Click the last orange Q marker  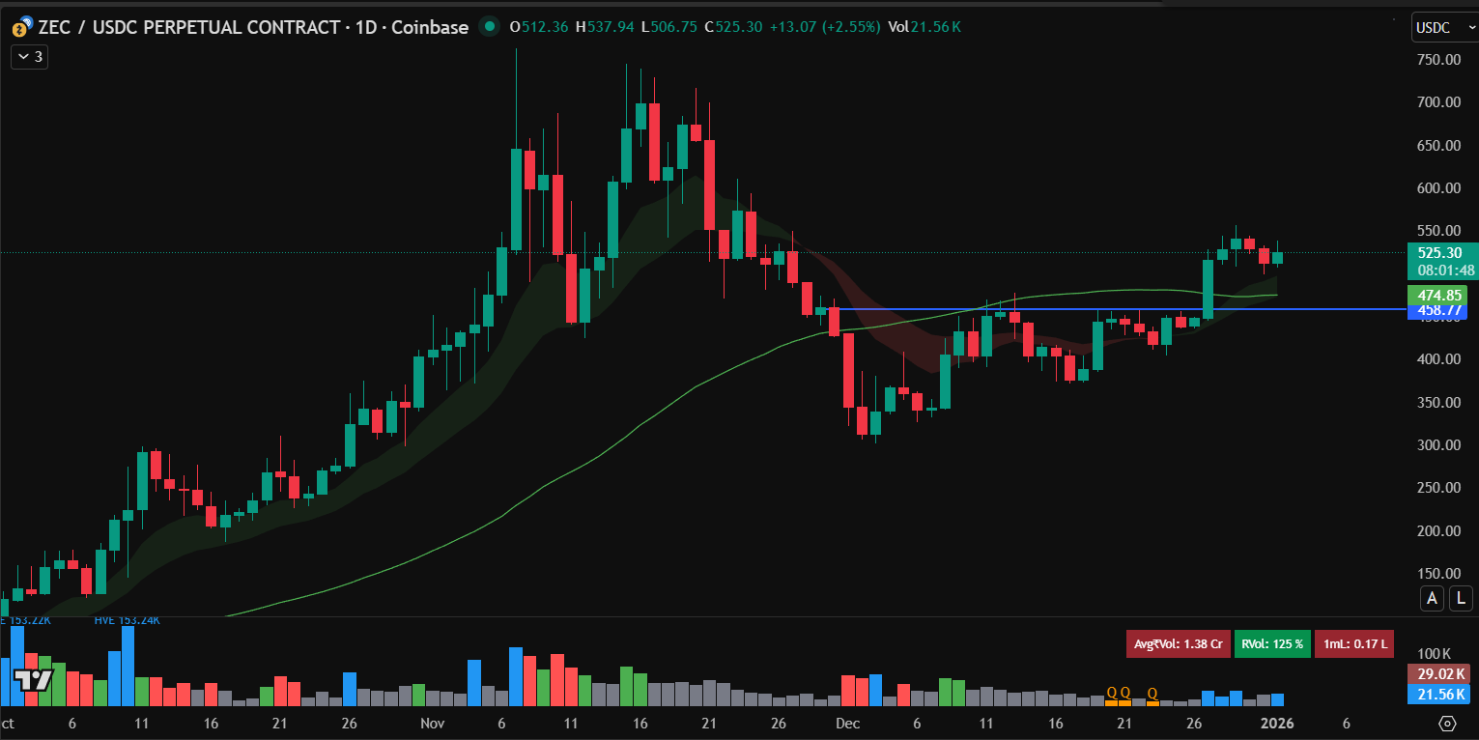1152,693
